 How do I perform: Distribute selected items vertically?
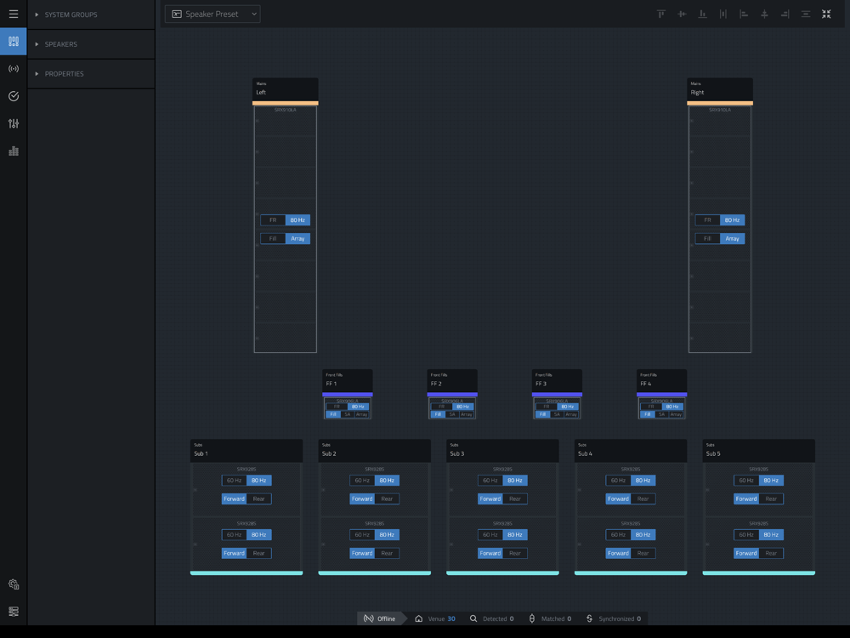pos(806,14)
